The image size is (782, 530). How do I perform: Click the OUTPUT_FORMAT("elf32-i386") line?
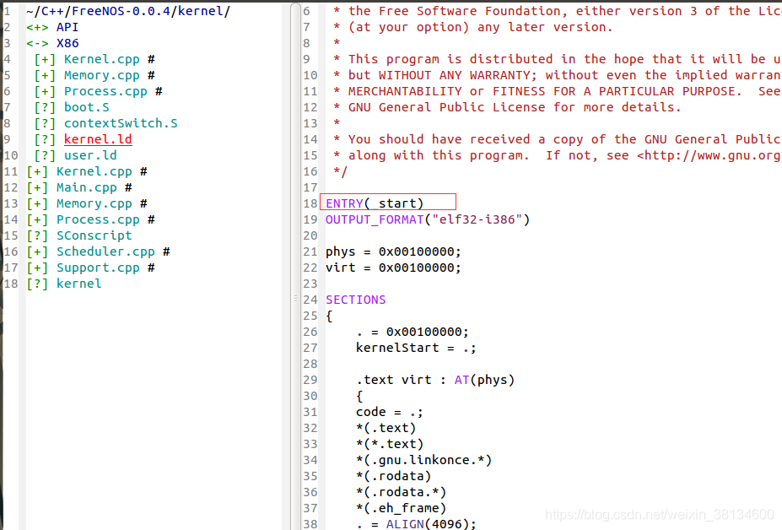[x=428, y=219]
